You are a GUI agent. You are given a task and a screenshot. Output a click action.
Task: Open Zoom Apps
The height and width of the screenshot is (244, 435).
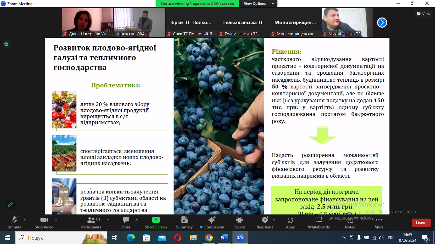(x=290, y=222)
